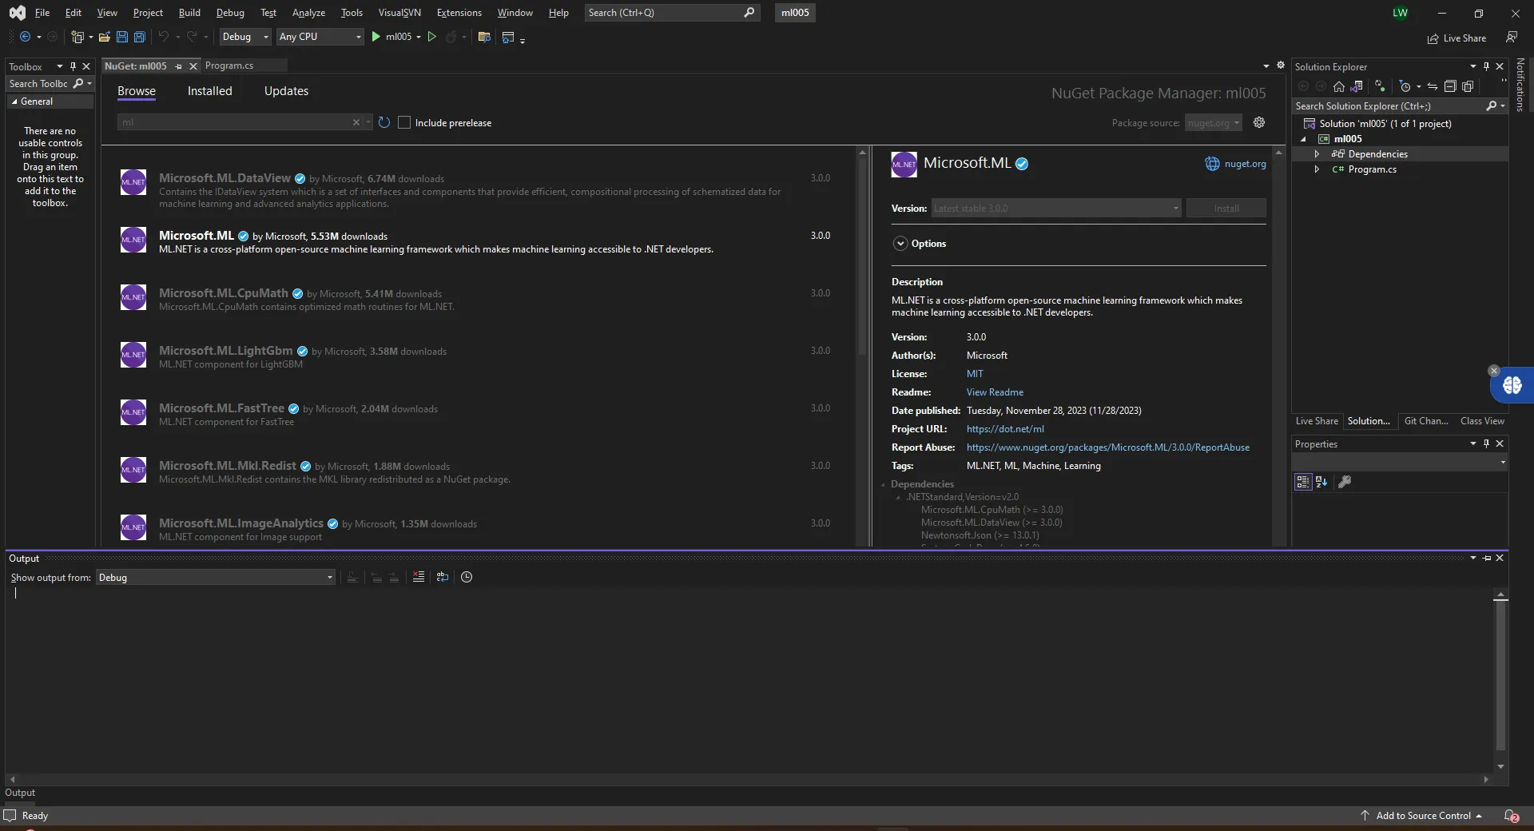1534x831 pixels.
Task: Expand the Options section chevron
Action: pyautogui.click(x=900, y=244)
